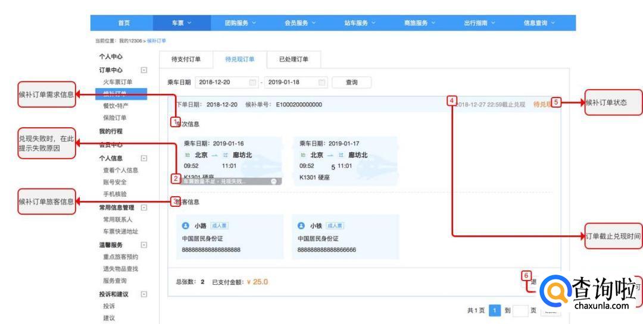Open the 站车服务 navigation dropdown
643x324 pixels.
pyautogui.click(x=360, y=23)
